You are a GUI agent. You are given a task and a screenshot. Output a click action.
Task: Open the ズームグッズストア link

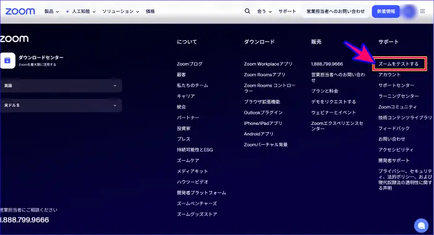click(x=197, y=215)
